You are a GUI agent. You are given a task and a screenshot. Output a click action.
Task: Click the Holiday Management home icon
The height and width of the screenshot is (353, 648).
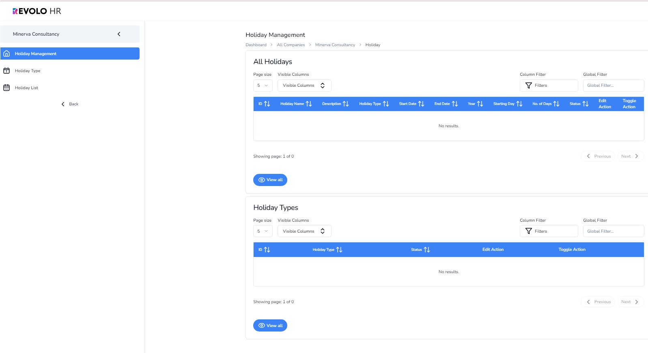click(6, 53)
